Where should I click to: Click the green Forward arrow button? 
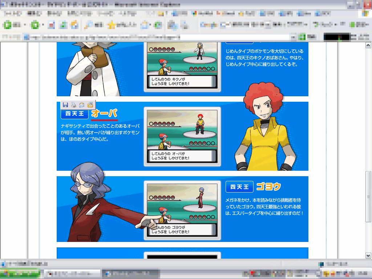(35, 25)
